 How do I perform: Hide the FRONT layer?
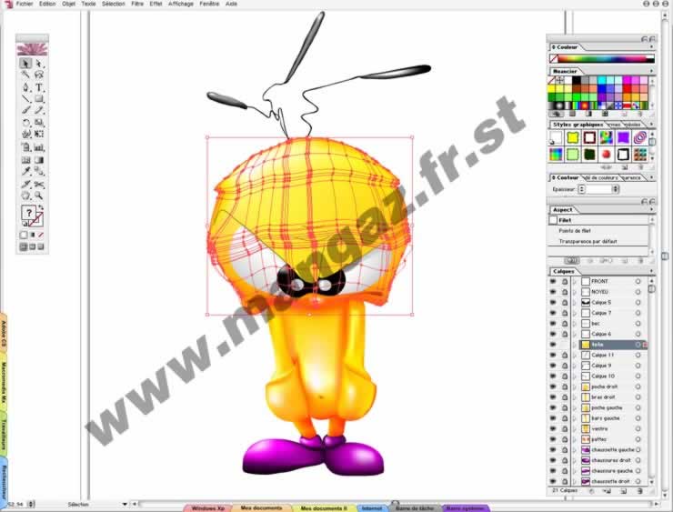tap(553, 282)
